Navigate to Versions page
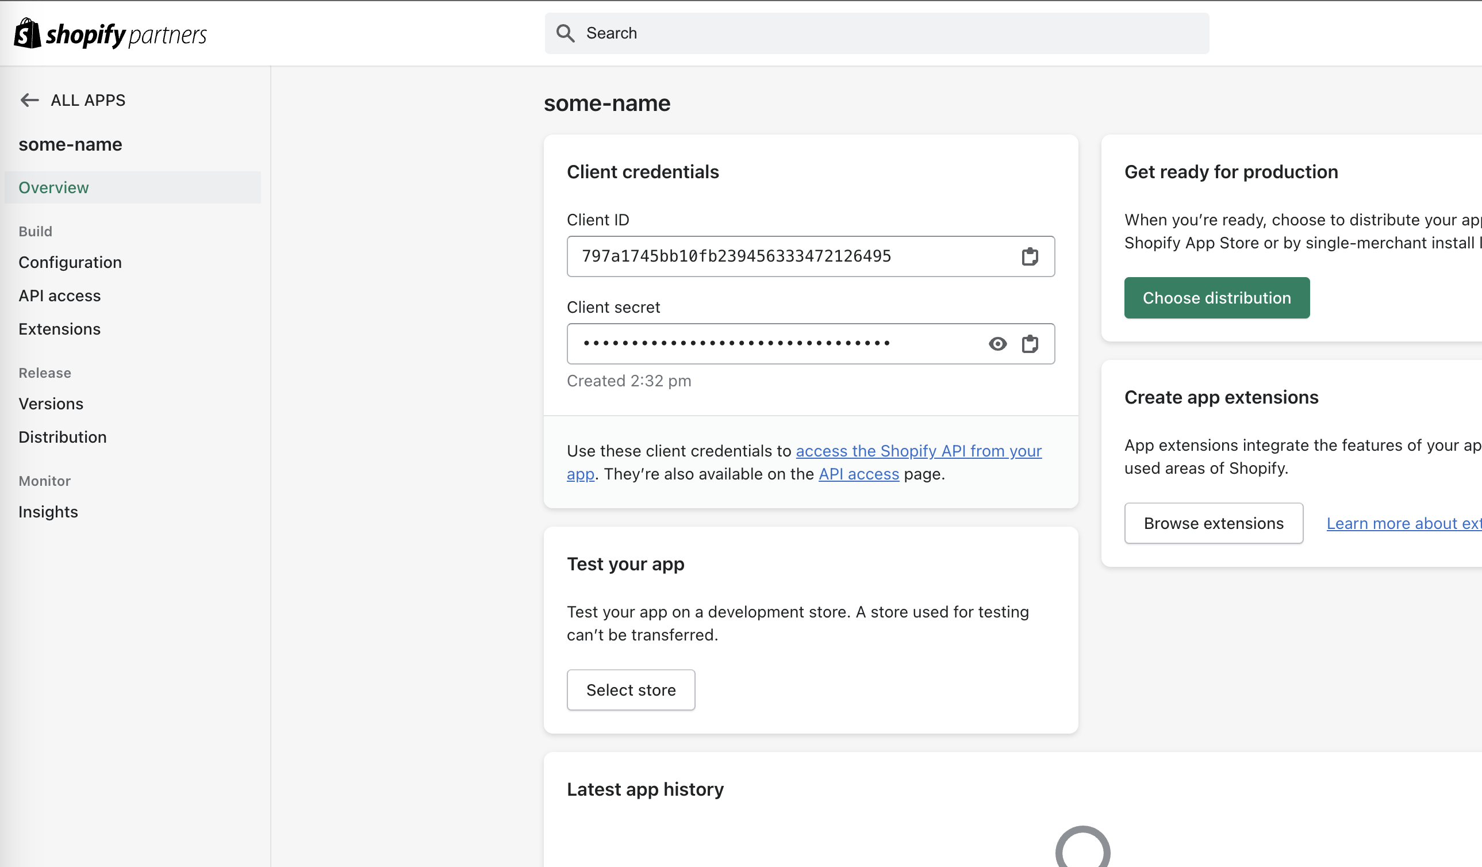Image resolution: width=1482 pixels, height=867 pixels. pos(51,404)
